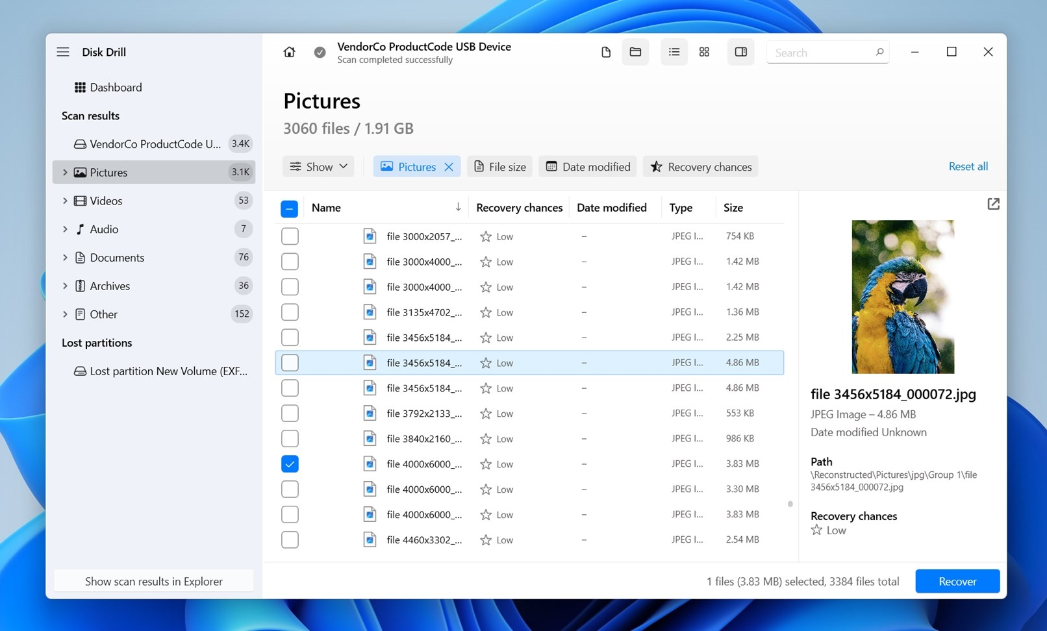Click the Audio note icon in sidebar

(x=80, y=229)
